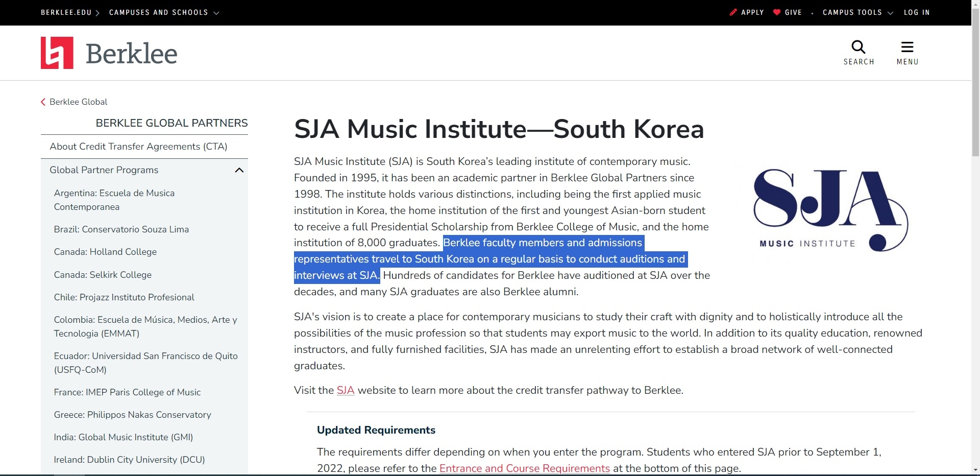Viewport: 980px width, 476px height.
Task: Click the SJA Music Institute—South Korea heading
Action: click(x=499, y=129)
